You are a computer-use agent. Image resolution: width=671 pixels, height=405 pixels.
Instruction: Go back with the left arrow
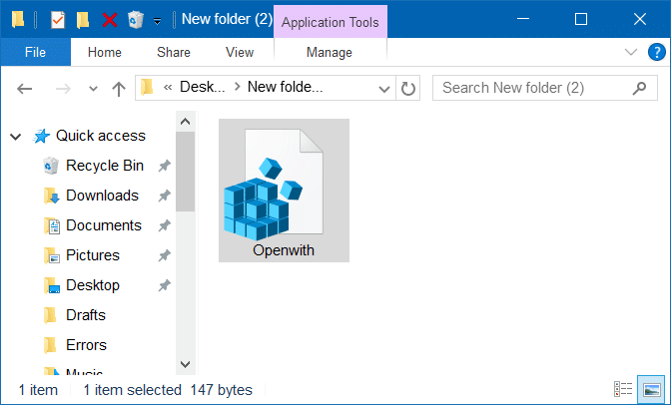tap(24, 89)
